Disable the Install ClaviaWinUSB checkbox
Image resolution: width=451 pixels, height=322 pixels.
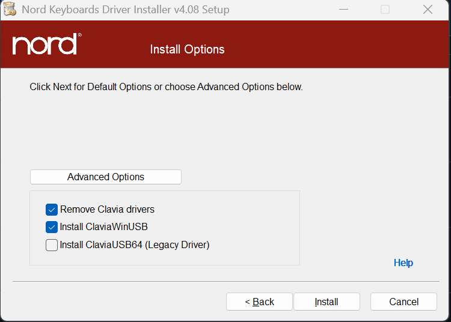52,227
